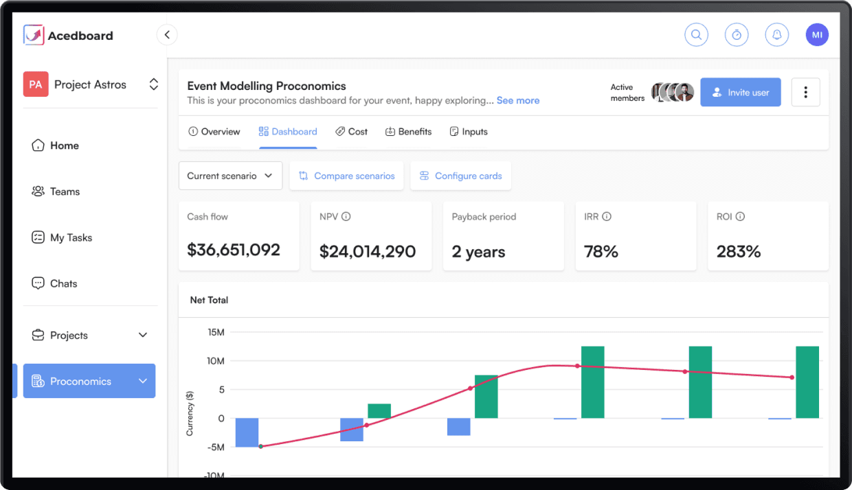Collapse the Proconomics sidebar entry
852x490 pixels.
point(142,381)
